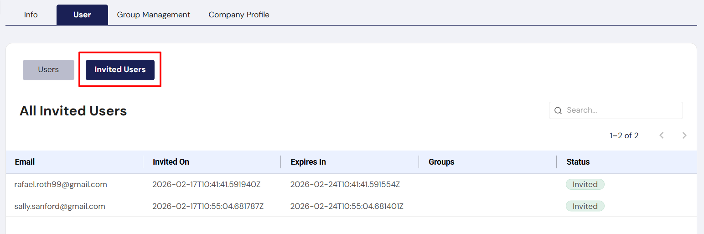Viewport: 704px width, 234px height.
Task: Sort by Expires In column header
Action: pos(308,162)
